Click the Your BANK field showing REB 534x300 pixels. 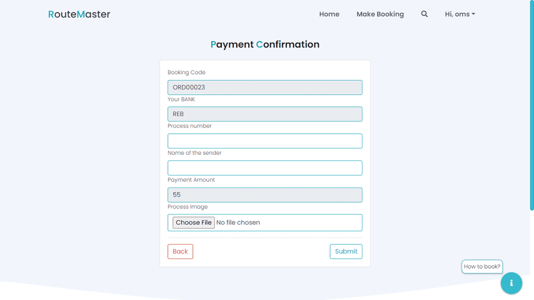point(264,114)
